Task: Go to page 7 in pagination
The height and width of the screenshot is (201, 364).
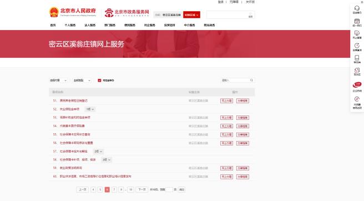Action: tap(114, 189)
